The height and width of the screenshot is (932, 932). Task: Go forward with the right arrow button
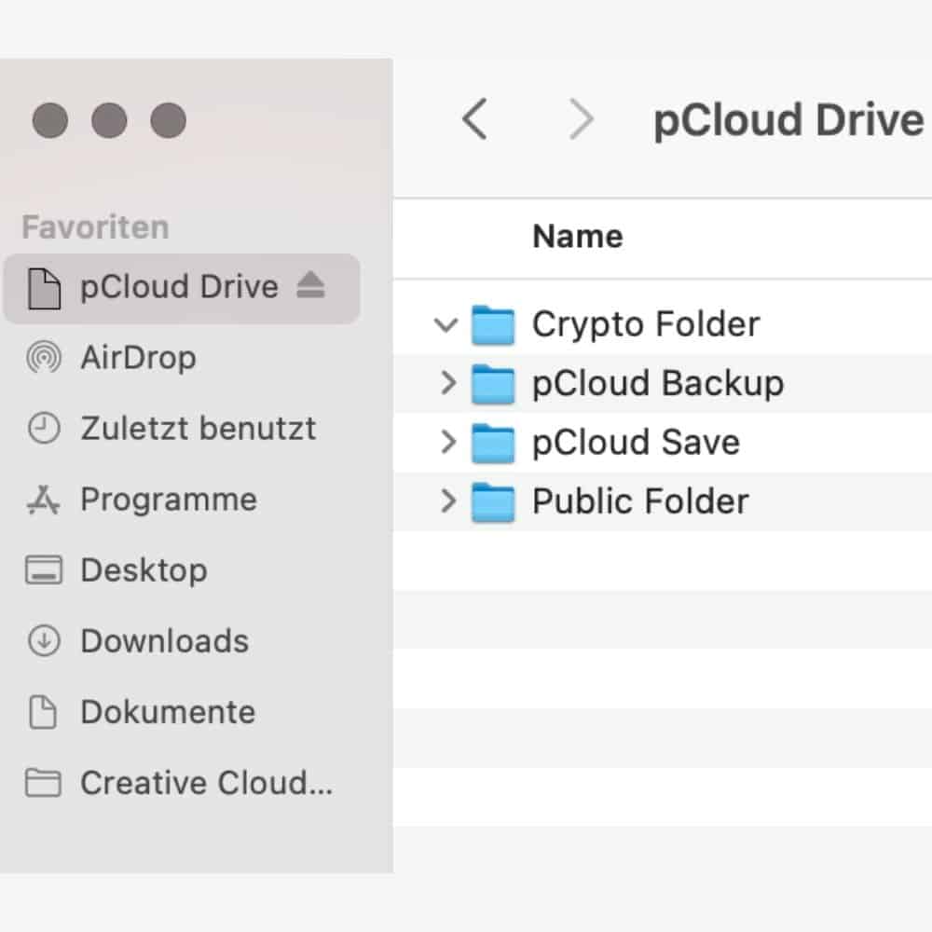pyautogui.click(x=581, y=119)
